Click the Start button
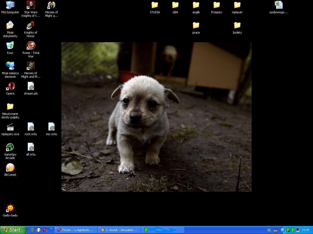Image resolution: width=313 pixels, height=234 pixels. click(x=13, y=230)
